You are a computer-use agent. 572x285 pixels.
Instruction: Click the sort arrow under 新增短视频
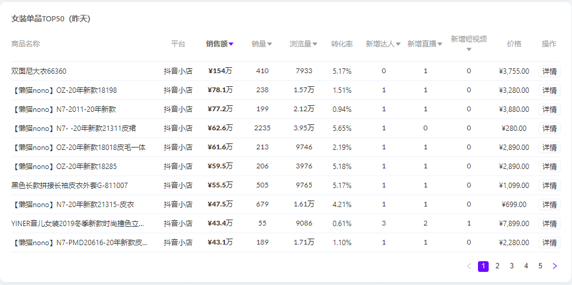click(x=468, y=49)
